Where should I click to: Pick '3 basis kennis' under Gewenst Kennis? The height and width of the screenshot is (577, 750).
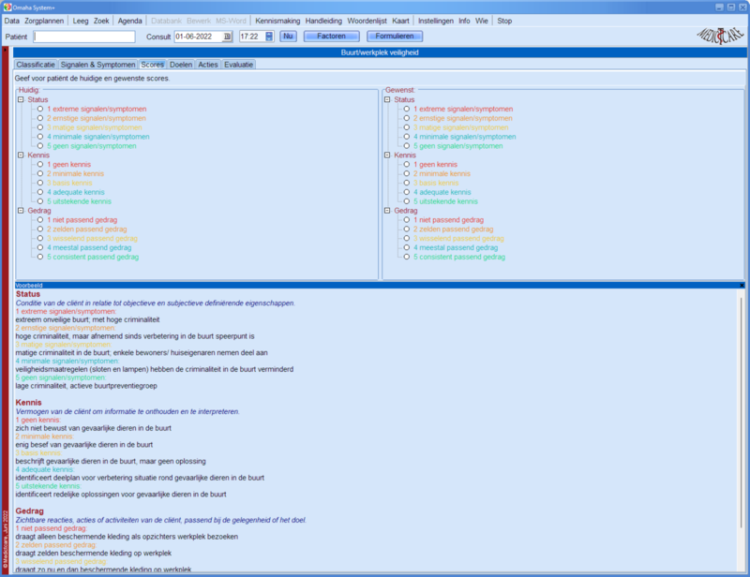point(407,183)
